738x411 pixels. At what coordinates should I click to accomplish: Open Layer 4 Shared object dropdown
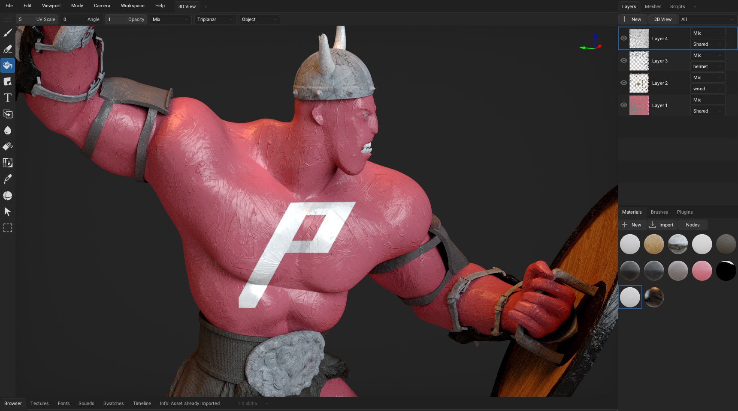708,44
